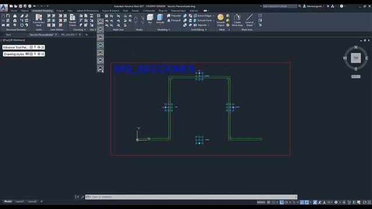Screen dimensions: 372x209
Task: Select the Box solid tool
Action: click(150, 19)
